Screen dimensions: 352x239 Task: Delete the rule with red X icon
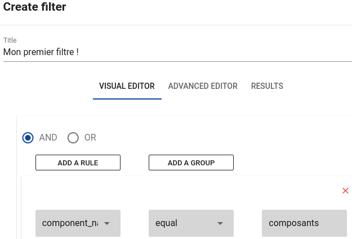coord(345,191)
